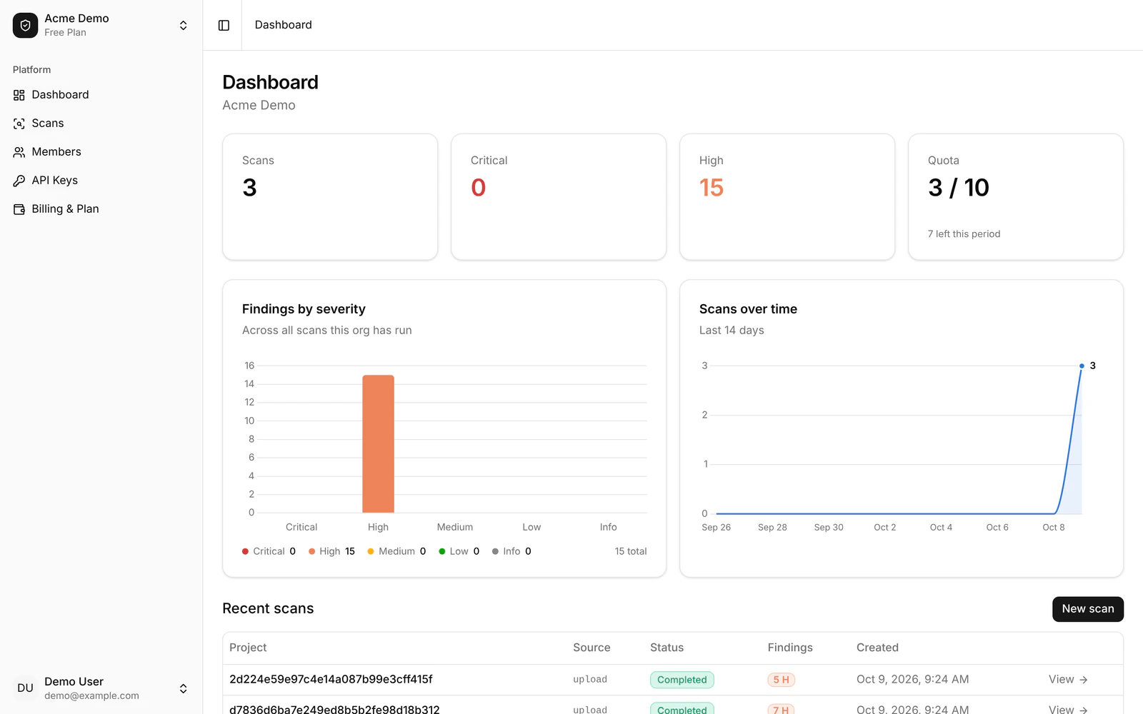Expand the Demo User account menu chevrons
Image resolution: width=1143 pixels, height=714 pixels.
[184, 688]
